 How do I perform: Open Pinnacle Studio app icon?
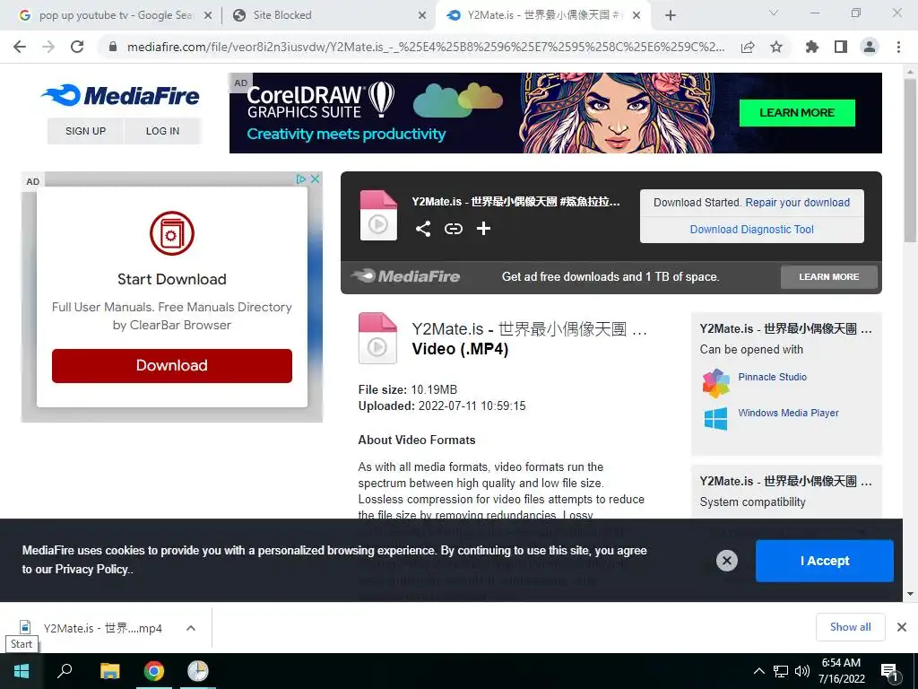(x=715, y=384)
